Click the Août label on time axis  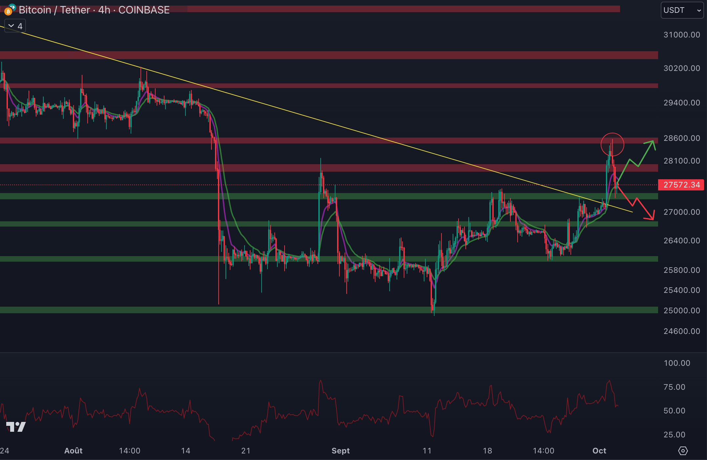[73, 451]
